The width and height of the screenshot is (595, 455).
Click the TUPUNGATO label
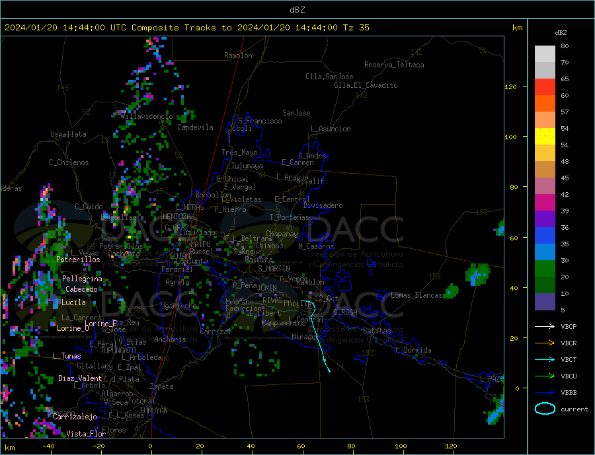(118, 351)
